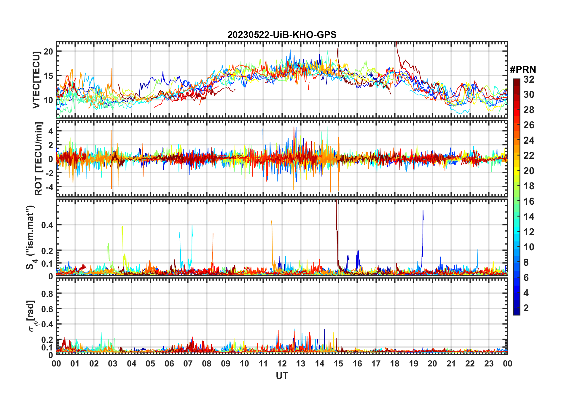The image size is (564, 394).
Task: Select the S4 ("ism.mat") axis label
Action: click(31, 237)
